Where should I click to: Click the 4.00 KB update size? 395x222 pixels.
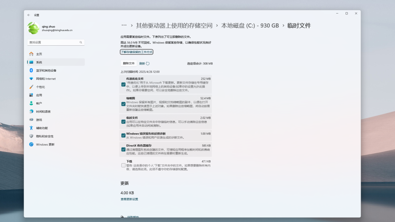(127, 193)
